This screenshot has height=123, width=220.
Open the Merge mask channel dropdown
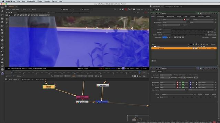[177, 95]
